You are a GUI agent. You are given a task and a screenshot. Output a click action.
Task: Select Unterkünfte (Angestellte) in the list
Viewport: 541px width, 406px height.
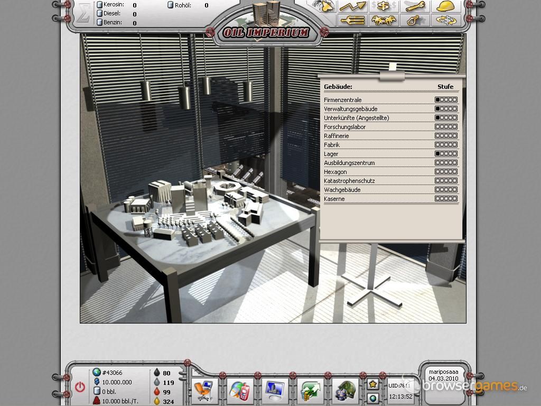[391, 118]
